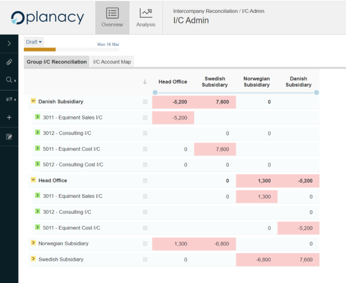Expand the left sidebar with chevron arrow
This screenshot has width=346, height=283.
9,44
